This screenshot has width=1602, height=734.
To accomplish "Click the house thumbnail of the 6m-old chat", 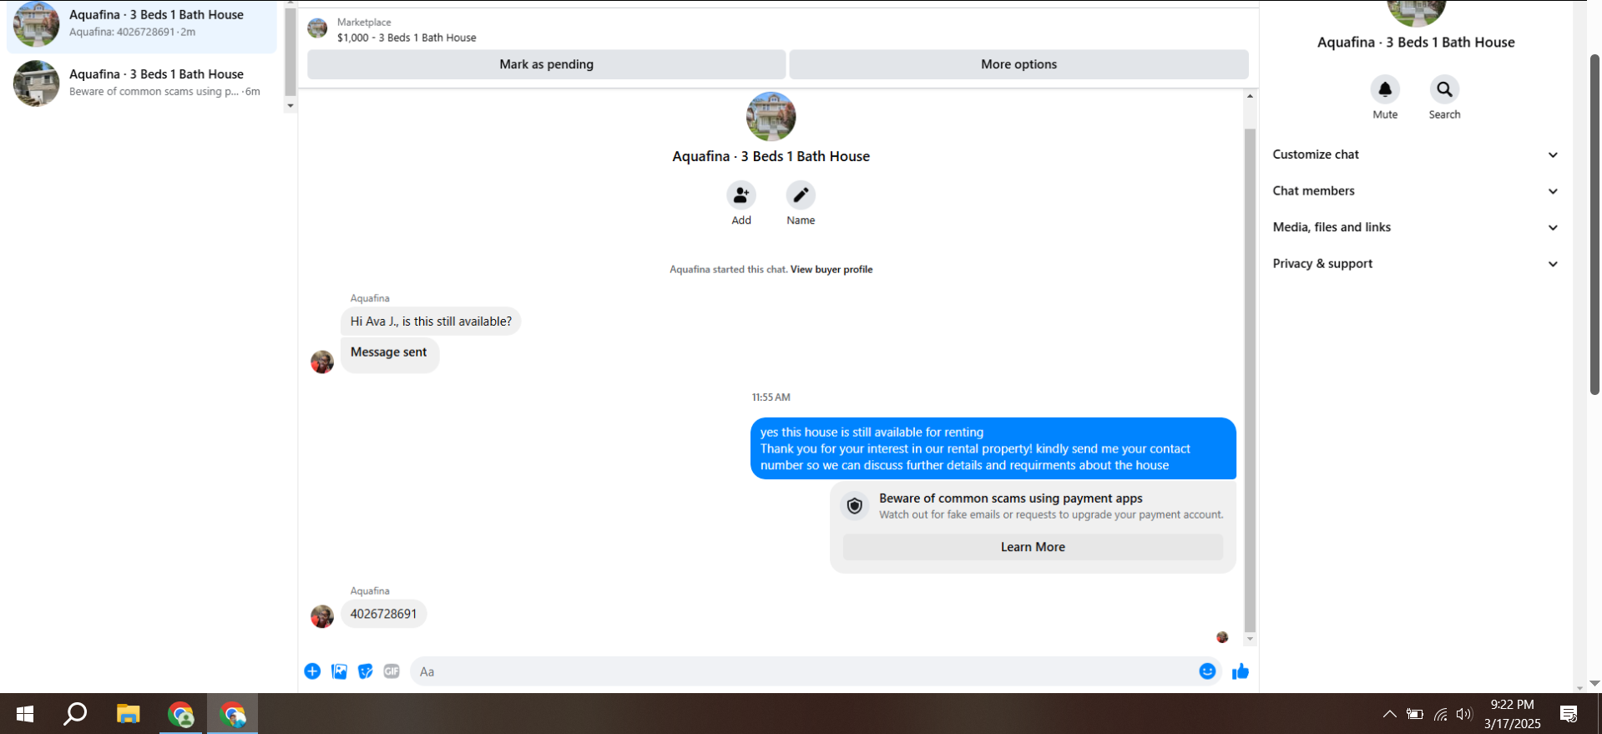I will (x=37, y=84).
